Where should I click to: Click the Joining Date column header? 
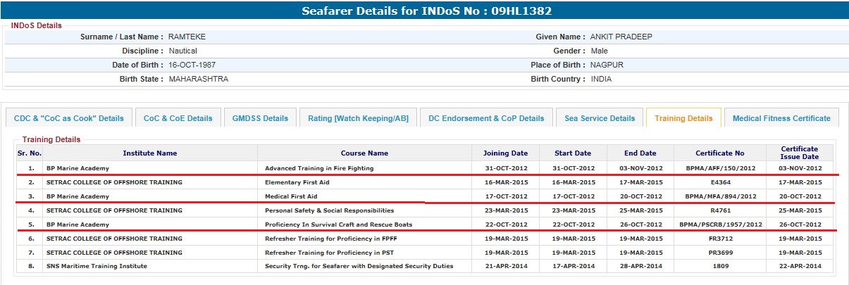pyautogui.click(x=505, y=153)
